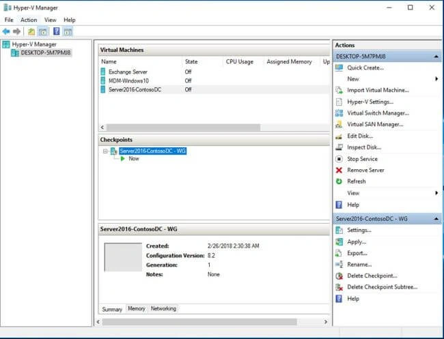Click the checkpoint Export icon

pos(339,253)
